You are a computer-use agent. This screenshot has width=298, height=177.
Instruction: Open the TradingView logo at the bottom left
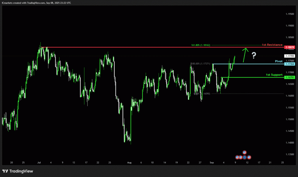(x=18, y=171)
